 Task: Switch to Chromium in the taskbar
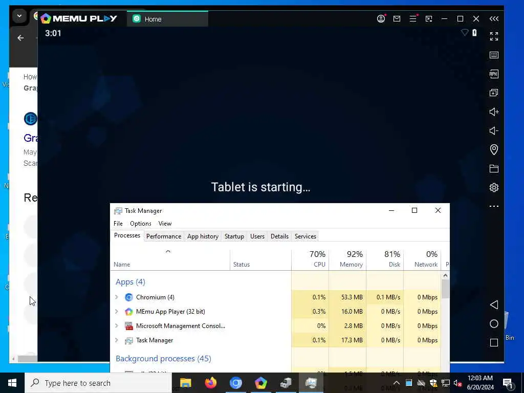[x=235, y=383]
